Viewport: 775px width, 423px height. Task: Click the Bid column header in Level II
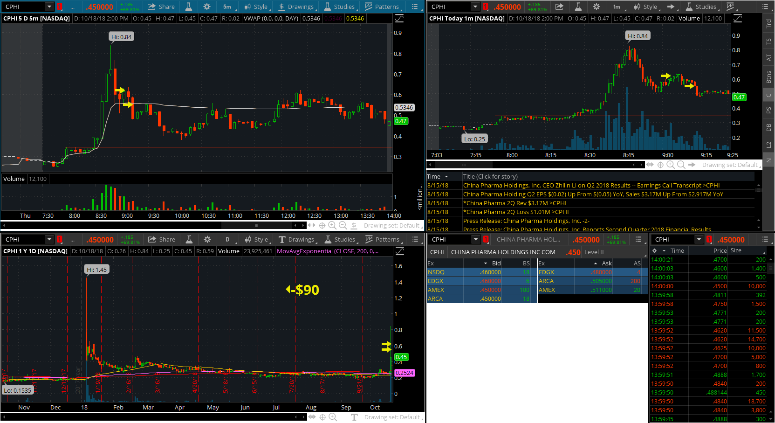coord(497,263)
